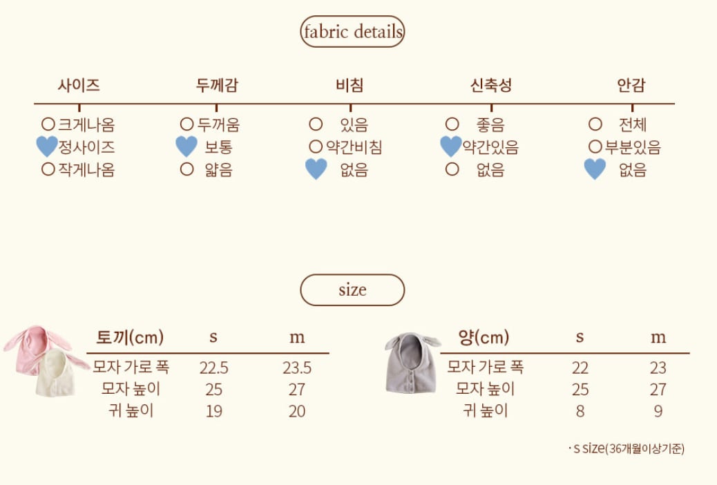717x485 pixels.
Task: Select the 크게나옴 radio circle
Action: [x=48, y=124]
